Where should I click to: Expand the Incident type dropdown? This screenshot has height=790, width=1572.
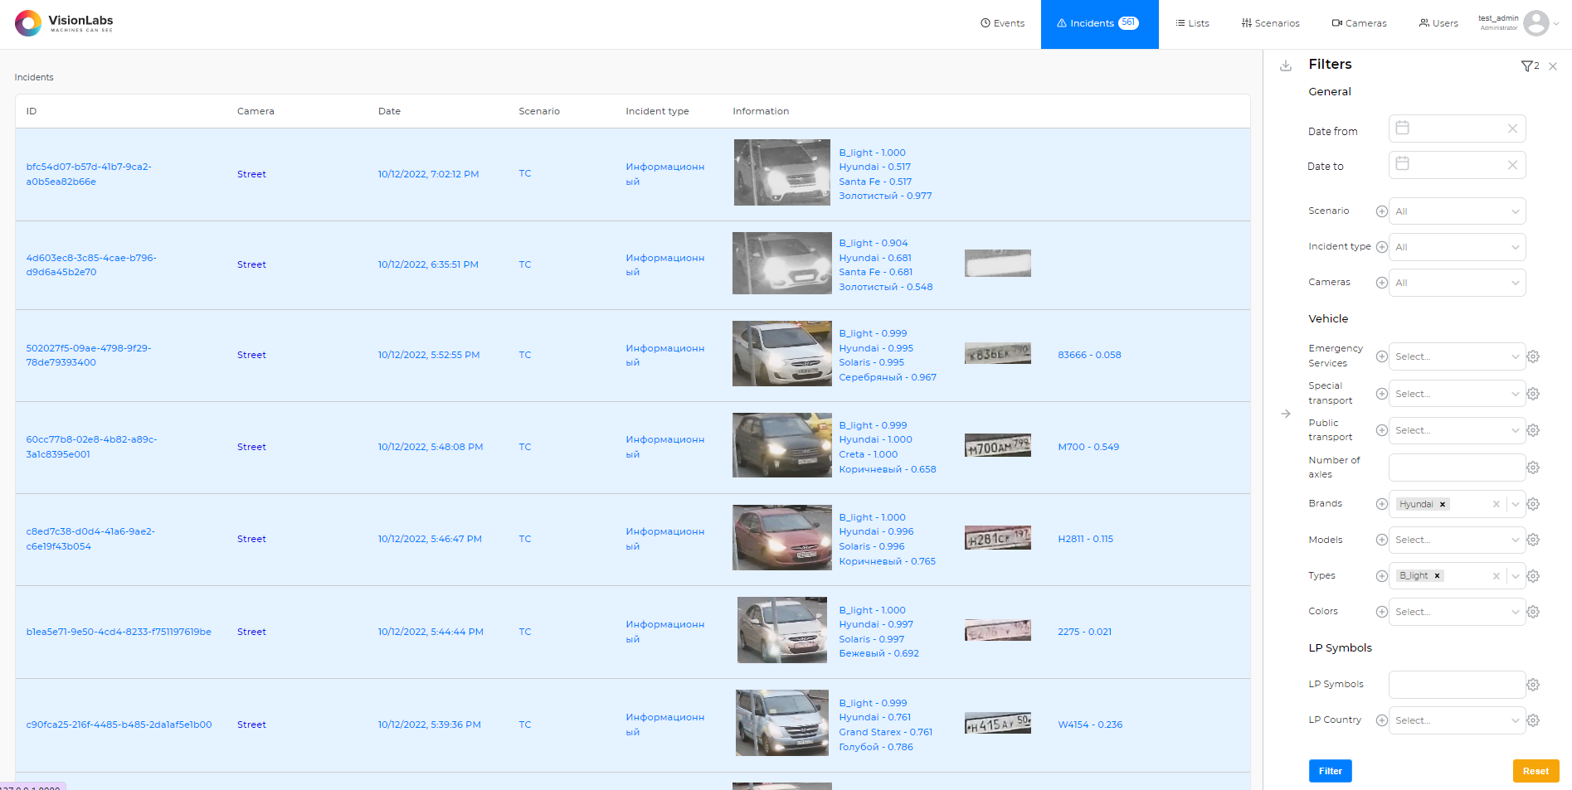(x=1457, y=247)
